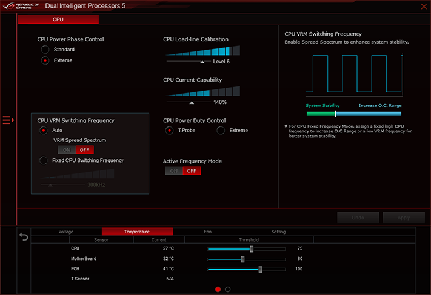Click the Apply button
This screenshot has width=431, height=295.
(x=404, y=218)
